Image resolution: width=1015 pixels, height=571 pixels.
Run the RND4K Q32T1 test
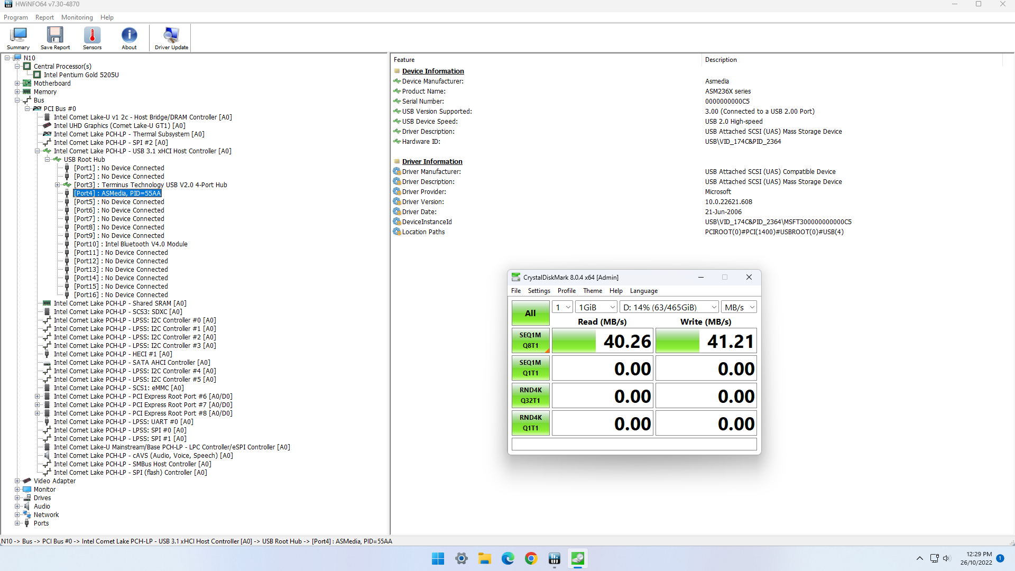point(530,395)
